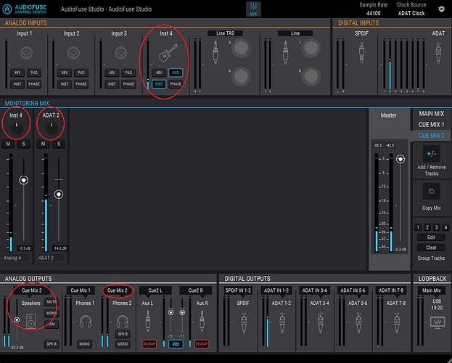Screen dimensions: 452x363
Task: Open the Line TRS input type dropdown
Action: point(225,33)
